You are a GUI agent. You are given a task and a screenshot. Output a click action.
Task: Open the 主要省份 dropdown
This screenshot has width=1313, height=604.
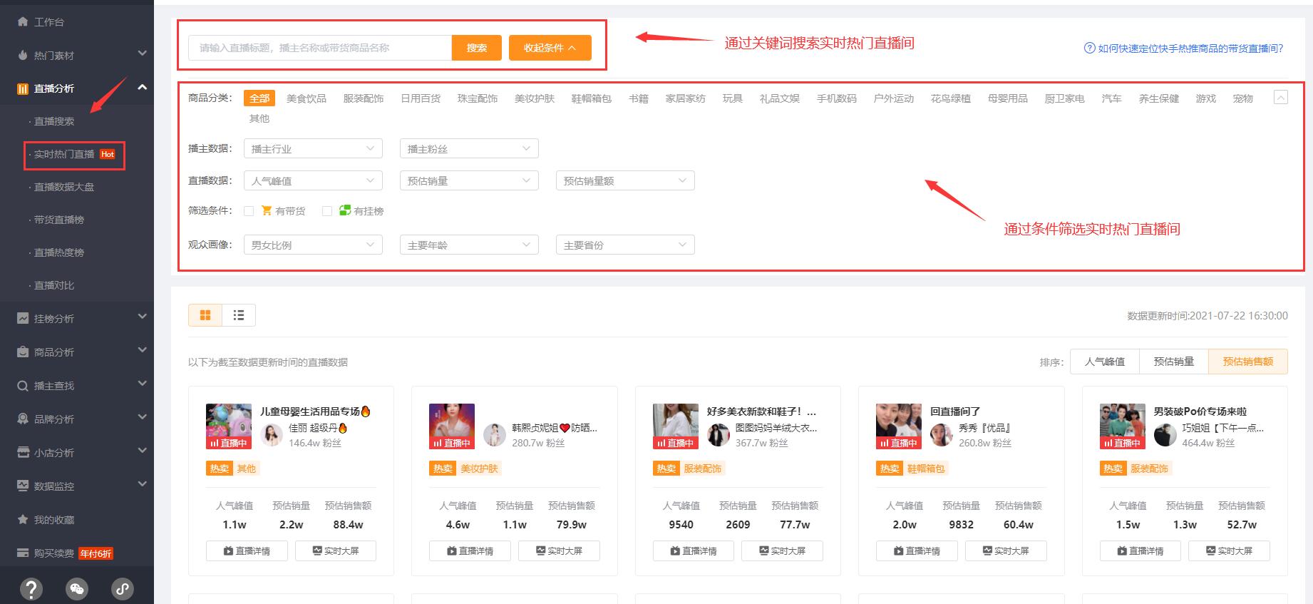(625, 245)
